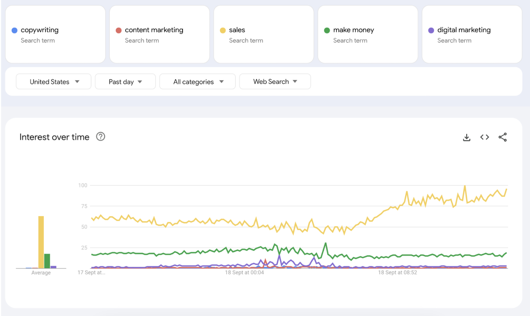Click the 50 y-axis label
Viewport: 530px width, 316px height.
[x=84, y=227]
